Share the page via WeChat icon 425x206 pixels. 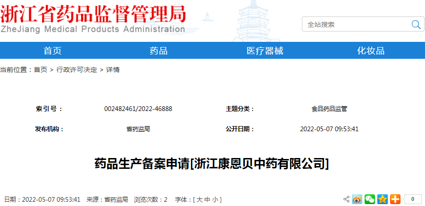[x=370, y=199]
